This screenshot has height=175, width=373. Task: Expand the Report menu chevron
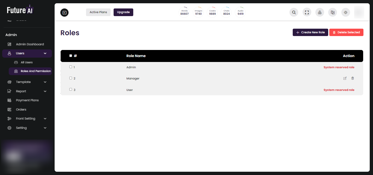pos(45,91)
